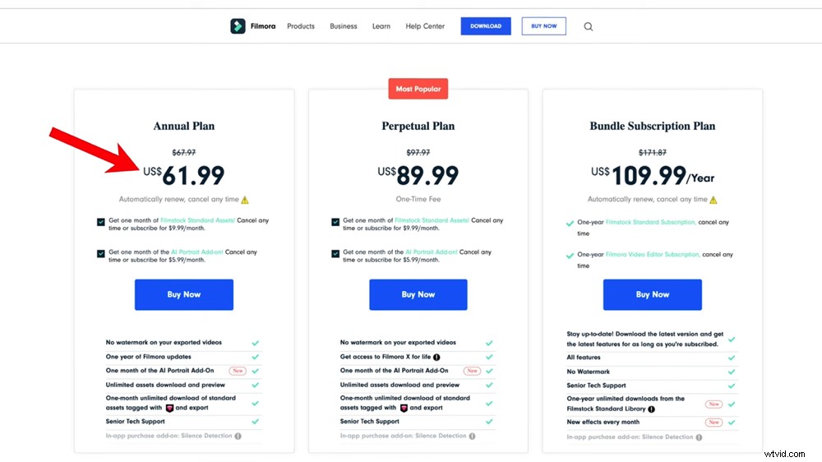This screenshot has width=822, height=462.
Task: Toggle Filmstock Standard Assets checkbox in Perpetual Plan
Action: pyautogui.click(x=335, y=222)
